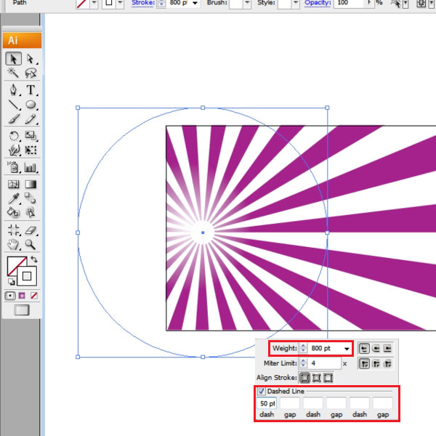This screenshot has width=436, height=436.
Task: Select the Pencil tool
Action: pos(31,119)
